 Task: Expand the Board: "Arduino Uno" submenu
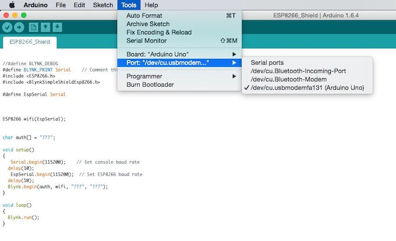point(179,54)
